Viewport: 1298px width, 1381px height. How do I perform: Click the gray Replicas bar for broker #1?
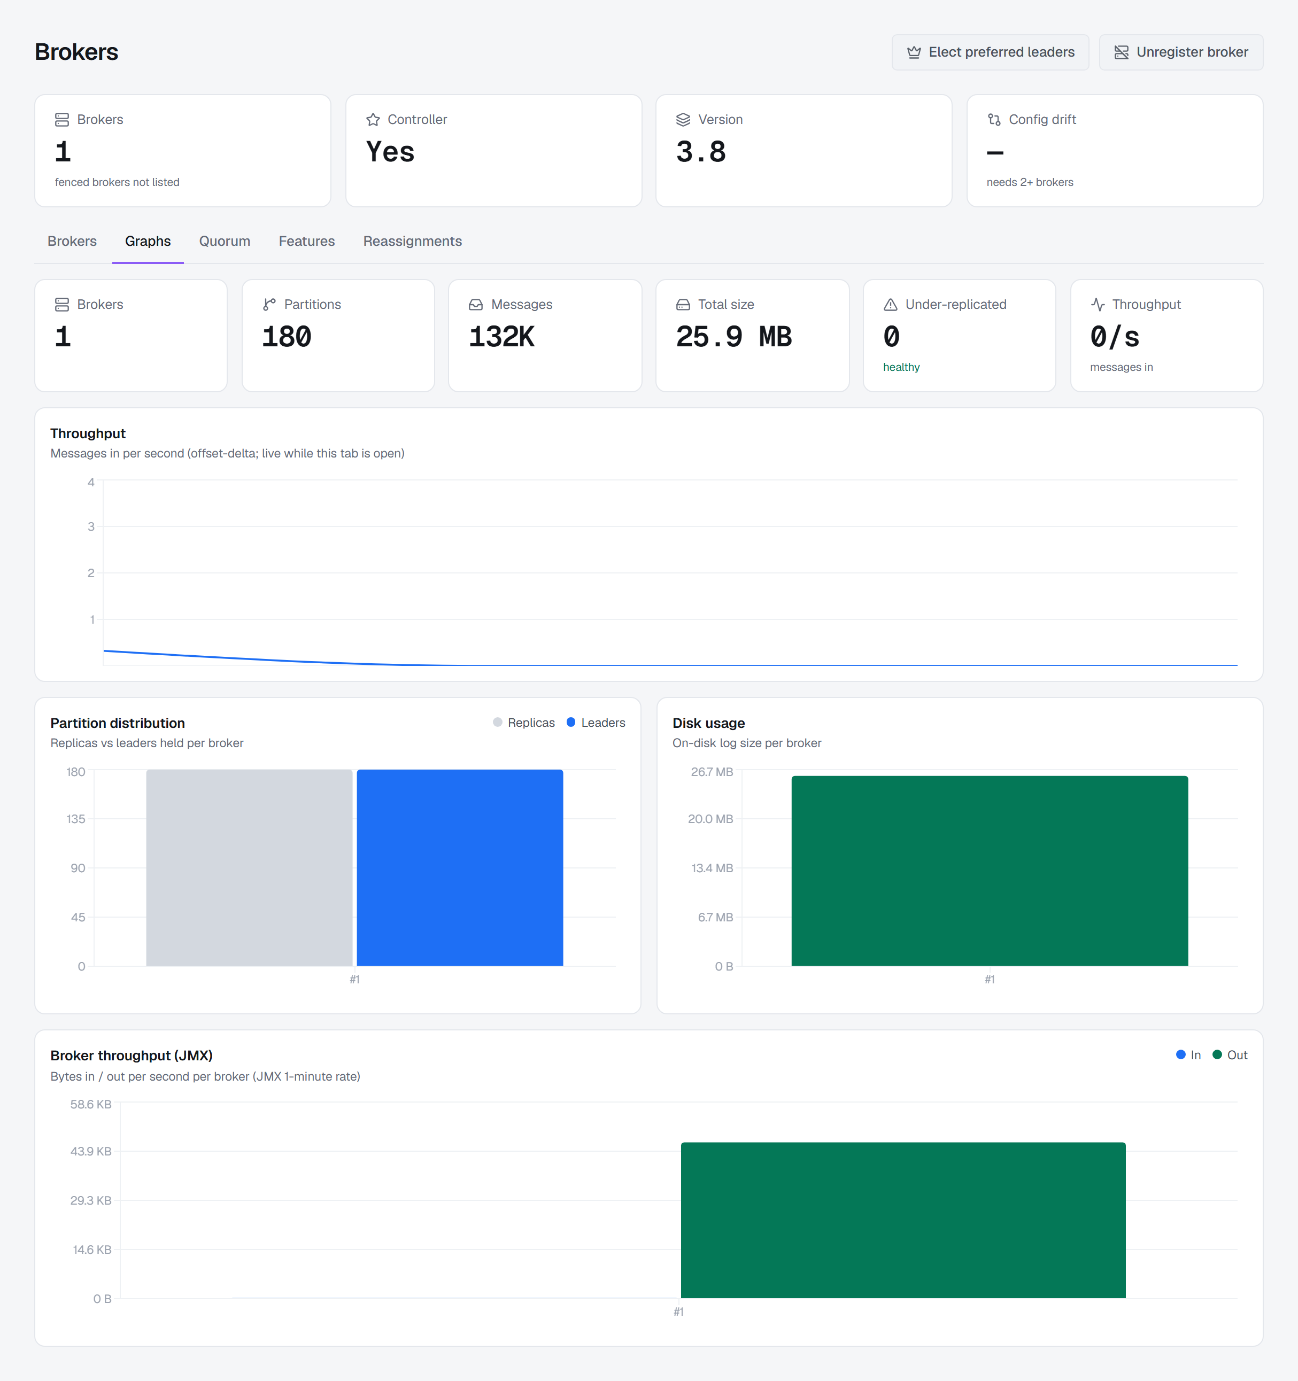[x=250, y=867]
